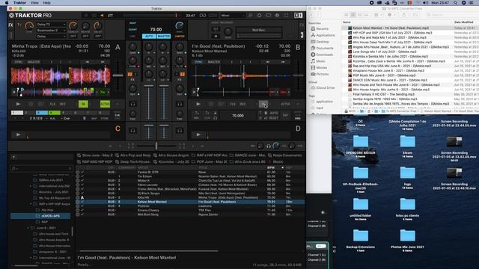The image size is (479, 269).
Task: Toggle deck A loop ACTIVE button
Action: pos(105,104)
